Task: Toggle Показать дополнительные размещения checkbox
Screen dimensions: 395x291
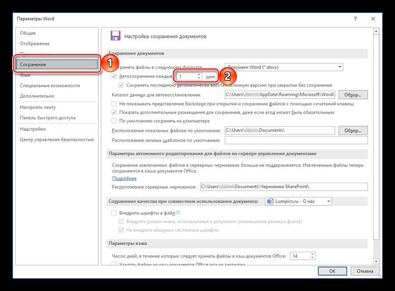Action: (114, 112)
